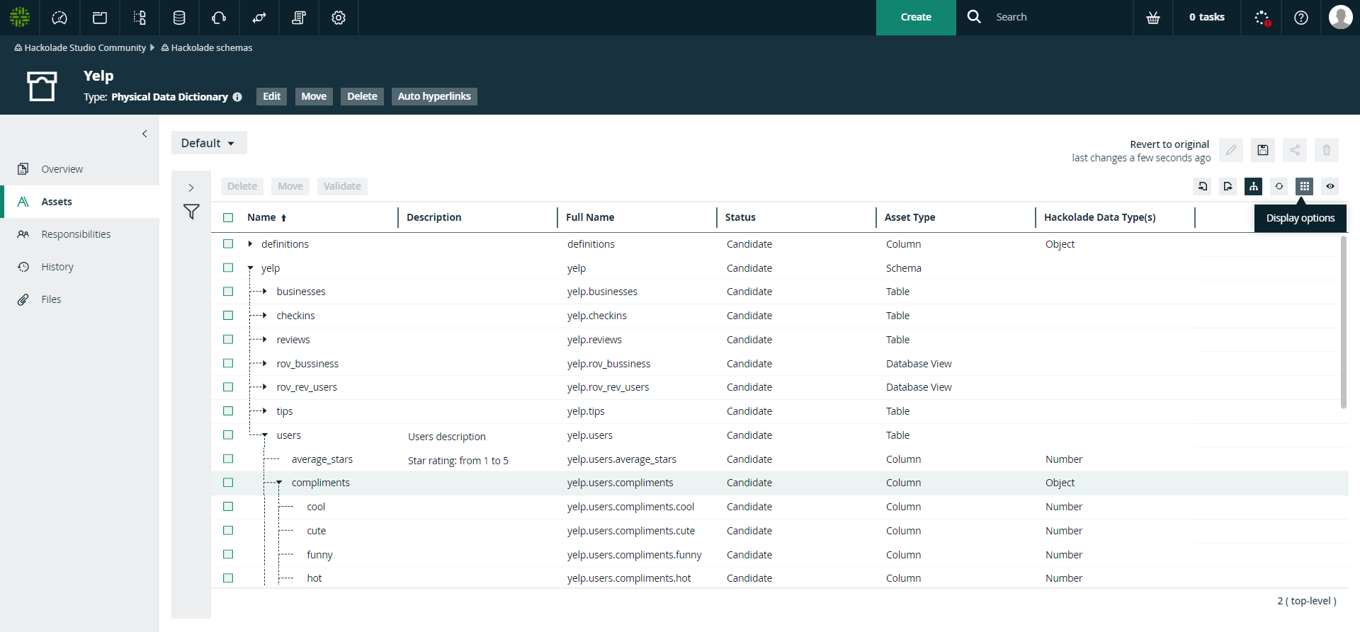
Task: Click the refresh icon above the table
Action: click(x=1279, y=186)
